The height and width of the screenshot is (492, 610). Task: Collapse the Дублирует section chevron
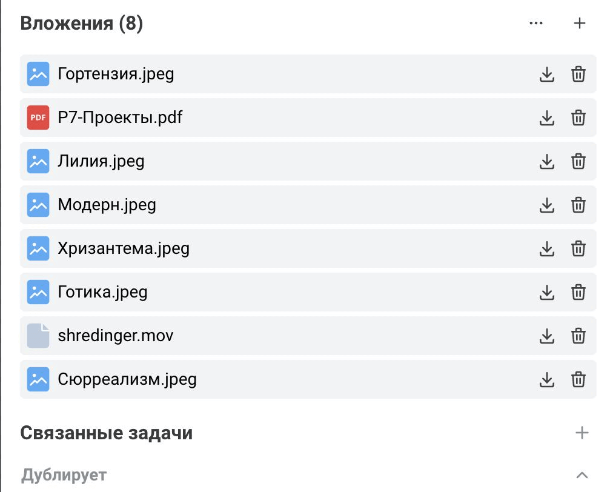[x=582, y=475]
